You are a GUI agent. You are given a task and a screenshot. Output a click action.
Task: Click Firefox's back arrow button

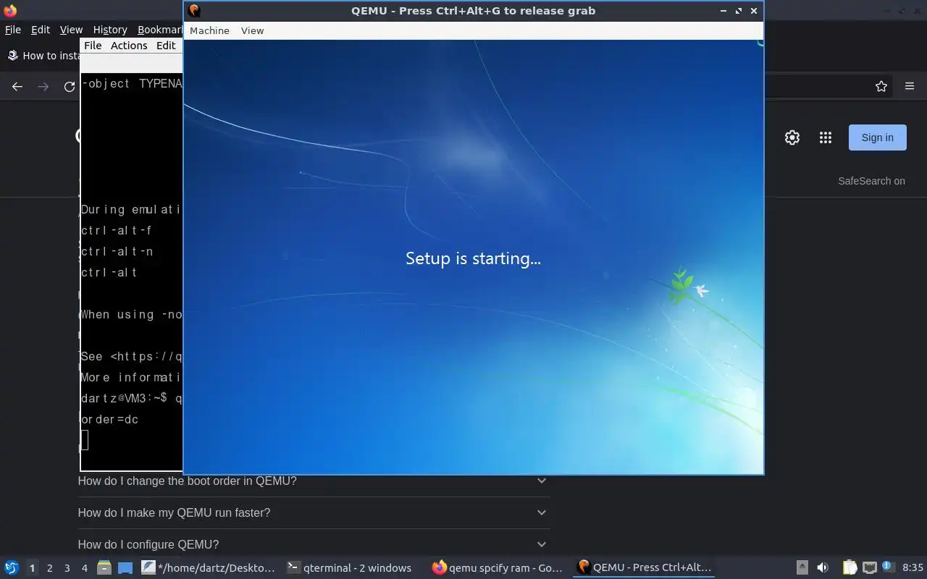click(x=17, y=86)
